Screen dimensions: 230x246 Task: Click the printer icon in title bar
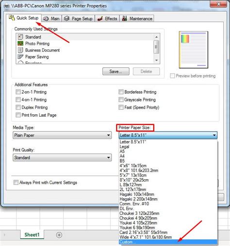point(7,6)
